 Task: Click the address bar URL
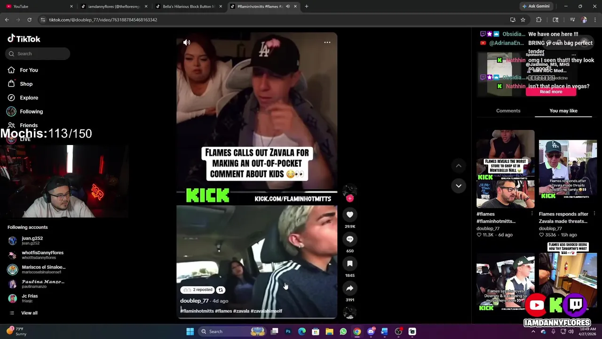pyautogui.click(x=103, y=20)
